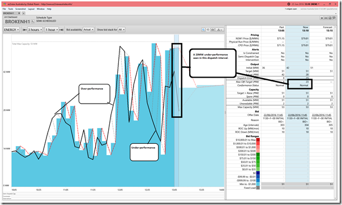Click the $500.01 to $1,000 swatch
Viewport: 342px width, 205px height.
click(x=258, y=147)
